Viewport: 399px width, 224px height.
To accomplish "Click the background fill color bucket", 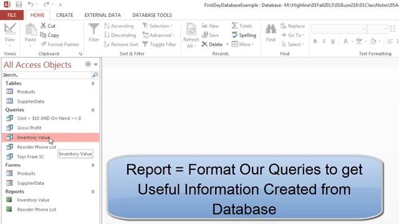I will (373, 41).
